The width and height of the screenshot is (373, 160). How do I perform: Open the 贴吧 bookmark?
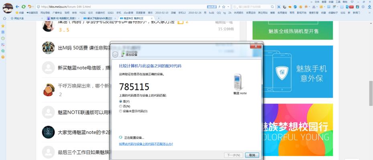coord(67,12)
